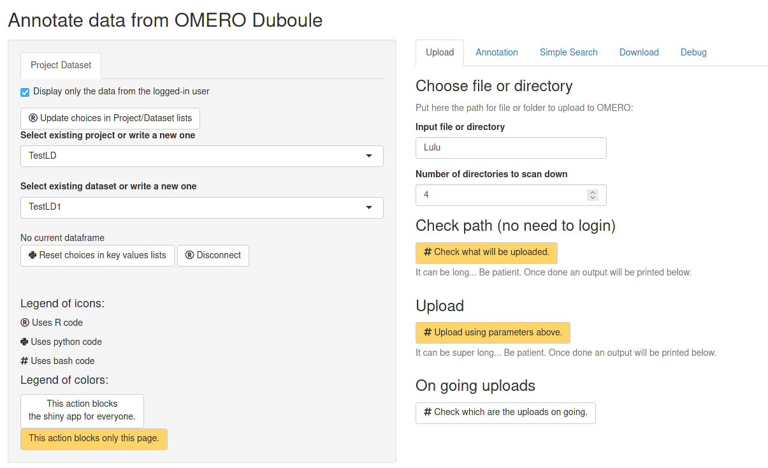
Task: Click the Disconnect button
Action: [x=213, y=255]
